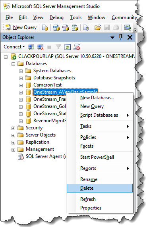Viewport: 147px width, 227px height.
Task: Choose Properties from the context menu
Action: 100,208
